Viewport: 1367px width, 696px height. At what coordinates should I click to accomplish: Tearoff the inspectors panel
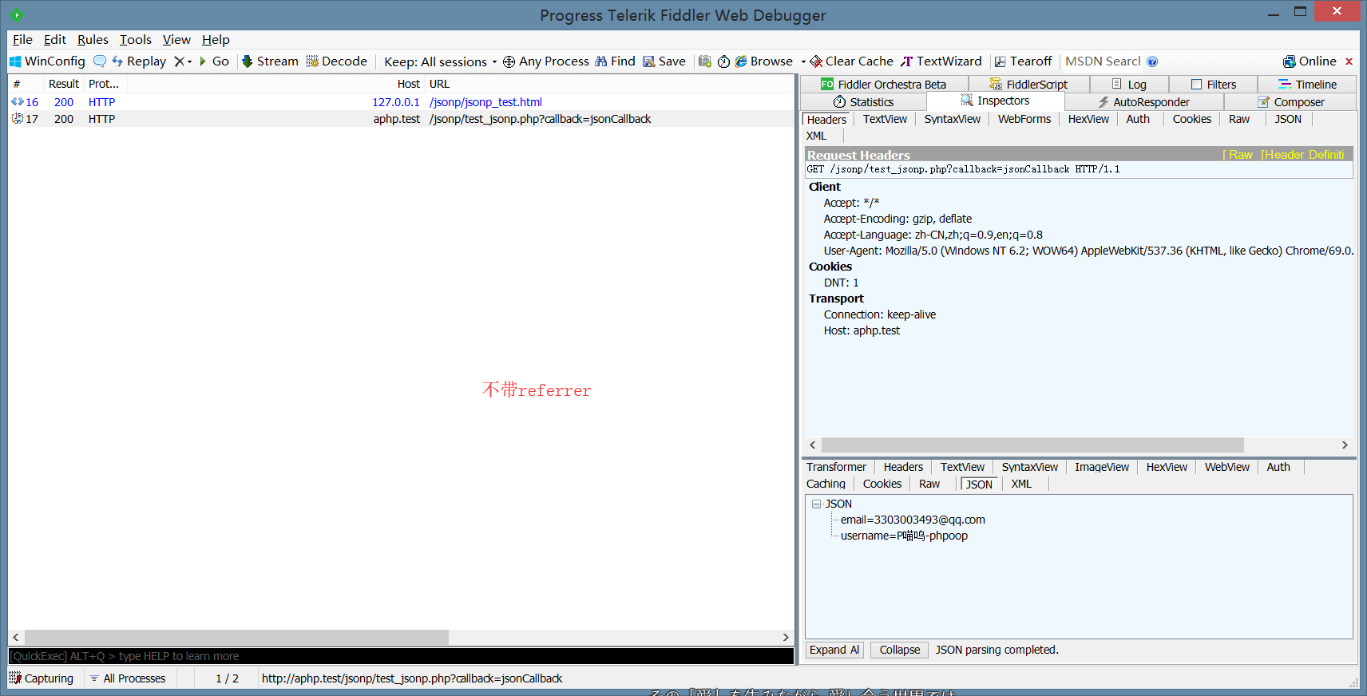pos(1023,61)
